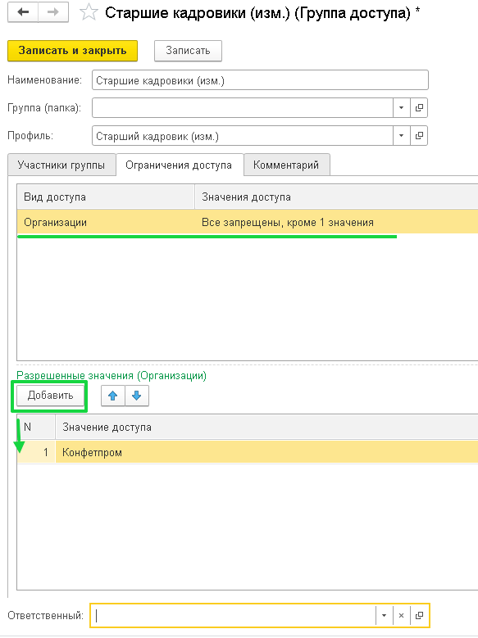Viewport: 478px width, 638px height.
Task: Open the Профиль value form icon
Action: pos(419,135)
